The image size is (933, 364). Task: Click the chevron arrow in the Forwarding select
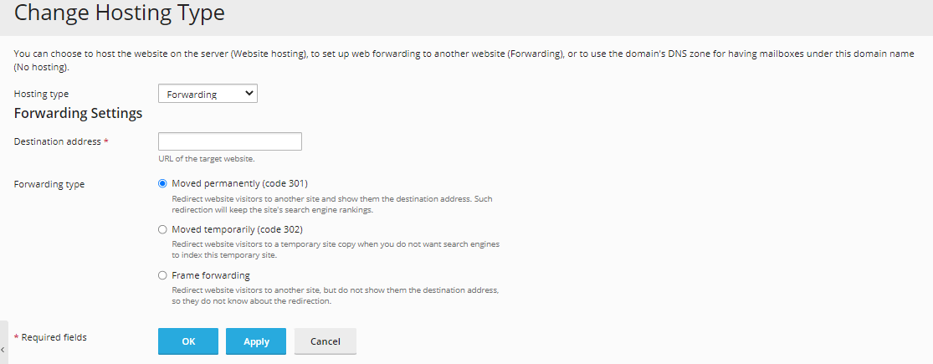click(249, 94)
